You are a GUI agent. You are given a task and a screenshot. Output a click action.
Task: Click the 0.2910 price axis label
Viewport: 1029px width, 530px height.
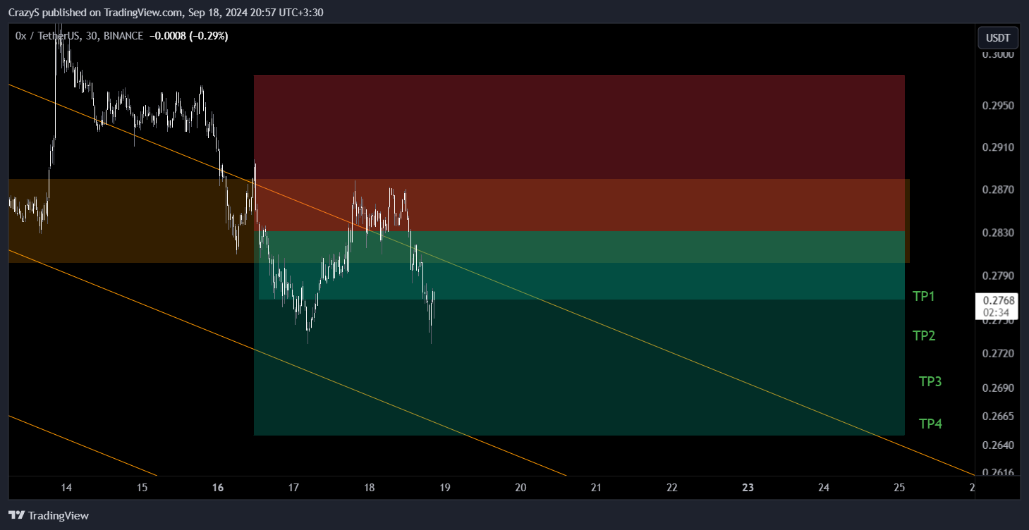click(x=998, y=148)
